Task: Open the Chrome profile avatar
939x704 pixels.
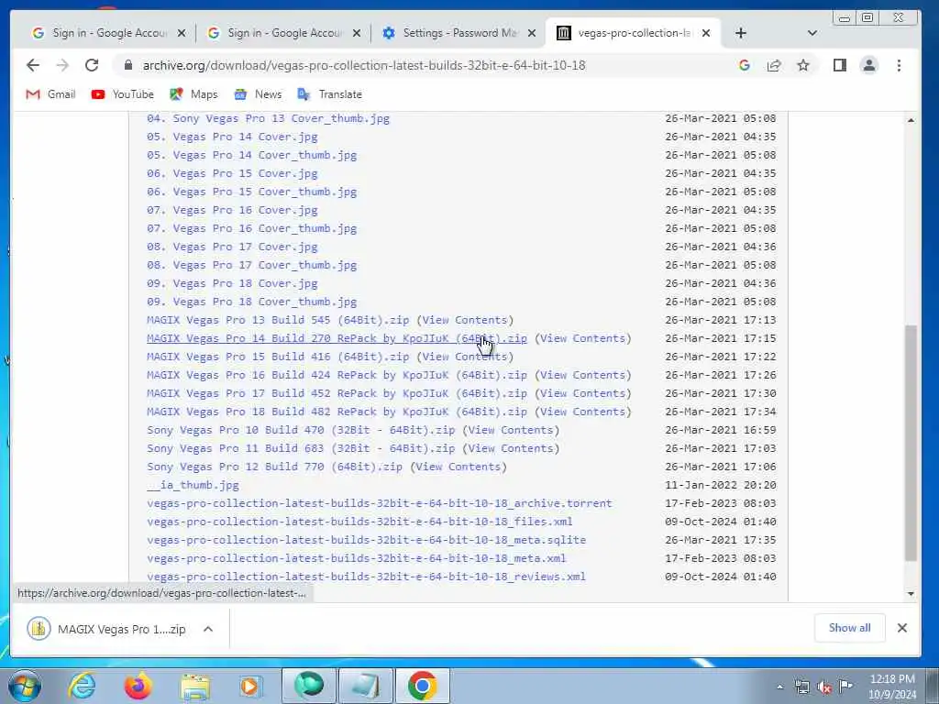Action: point(869,65)
